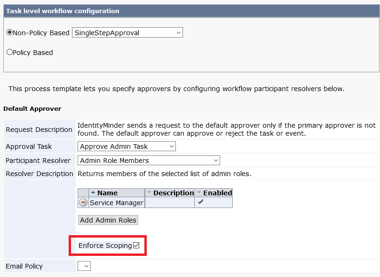Open the Admin Role Members resolver dropdown
The width and height of the screenshot is (380, 277).
pos(149,161)
